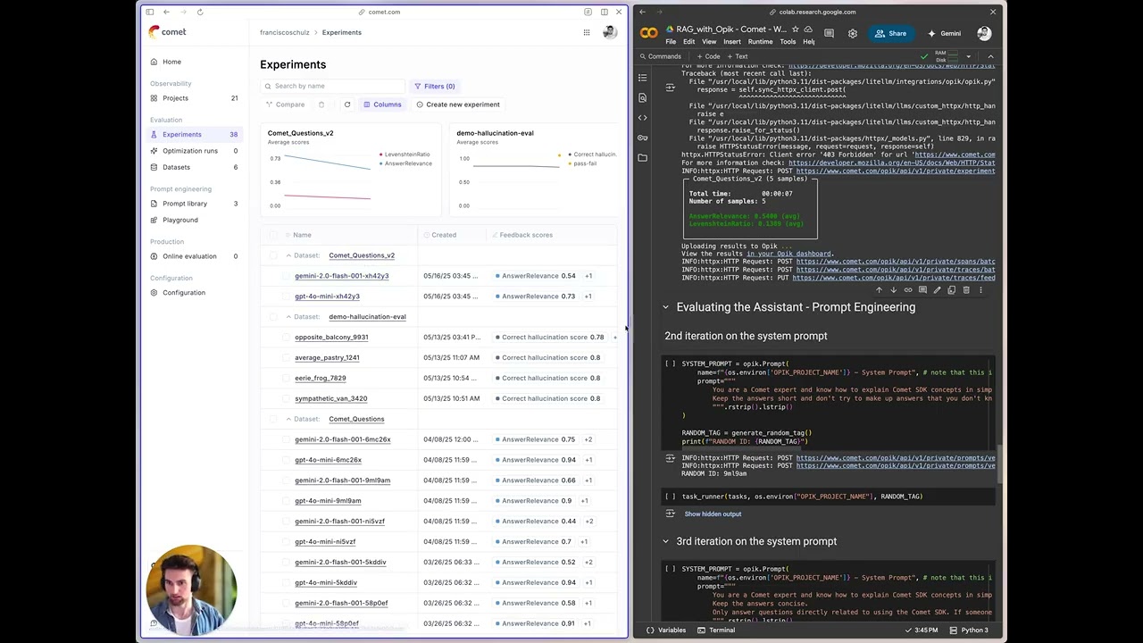Check eerie_frog_7829 row checkbox
1143x643 pixels.
pyautogui.click(x=287, y=379)
